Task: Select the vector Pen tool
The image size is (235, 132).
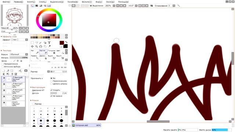Action: pyautogui.click(x=35, y=52)
